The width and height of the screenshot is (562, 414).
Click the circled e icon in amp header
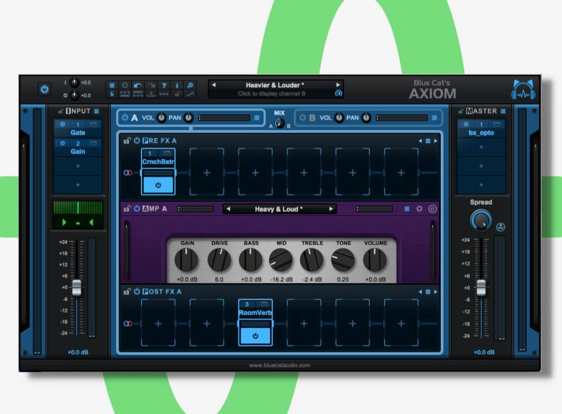pyautogui.click(x=432, y=209)
